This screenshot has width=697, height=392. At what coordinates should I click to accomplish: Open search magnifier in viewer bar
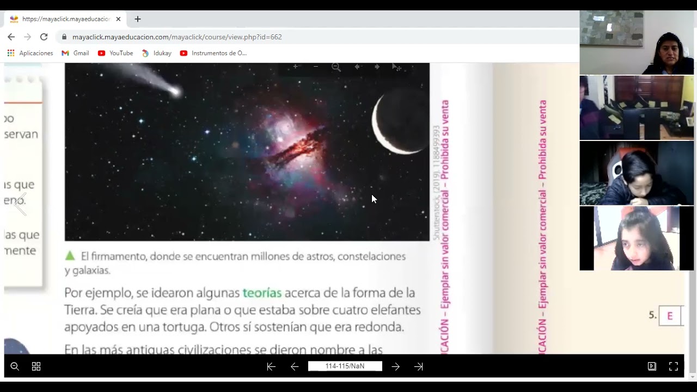click(15, 366)
